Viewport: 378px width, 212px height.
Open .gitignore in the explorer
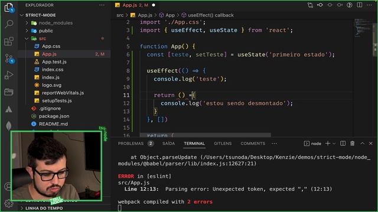[50, 108]
